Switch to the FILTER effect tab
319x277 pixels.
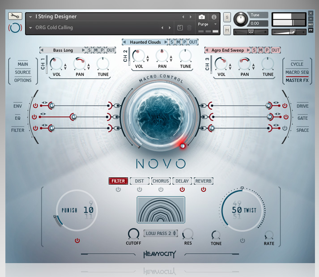coord(118,181)
